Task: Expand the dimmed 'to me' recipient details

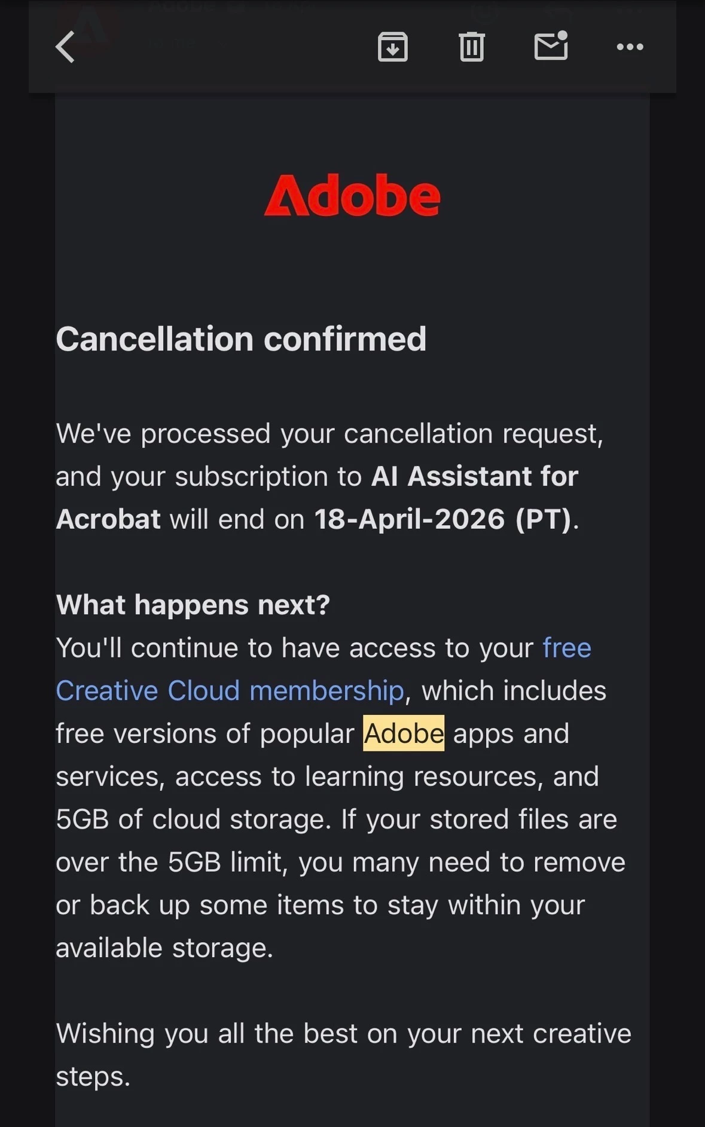Action: [185, 43]
